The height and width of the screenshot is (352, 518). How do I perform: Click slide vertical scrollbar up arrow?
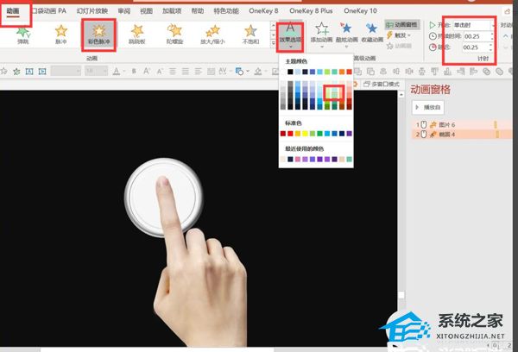coord(401,94)
